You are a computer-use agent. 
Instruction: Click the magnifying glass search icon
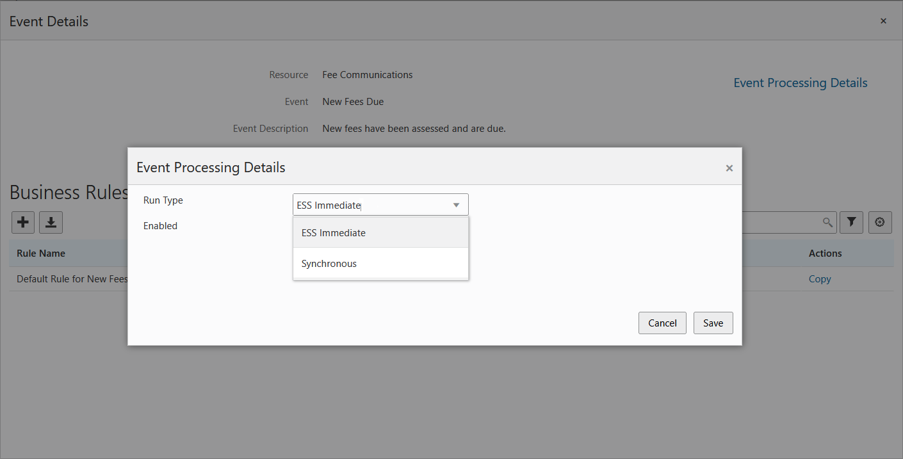[x=827, y=222]
